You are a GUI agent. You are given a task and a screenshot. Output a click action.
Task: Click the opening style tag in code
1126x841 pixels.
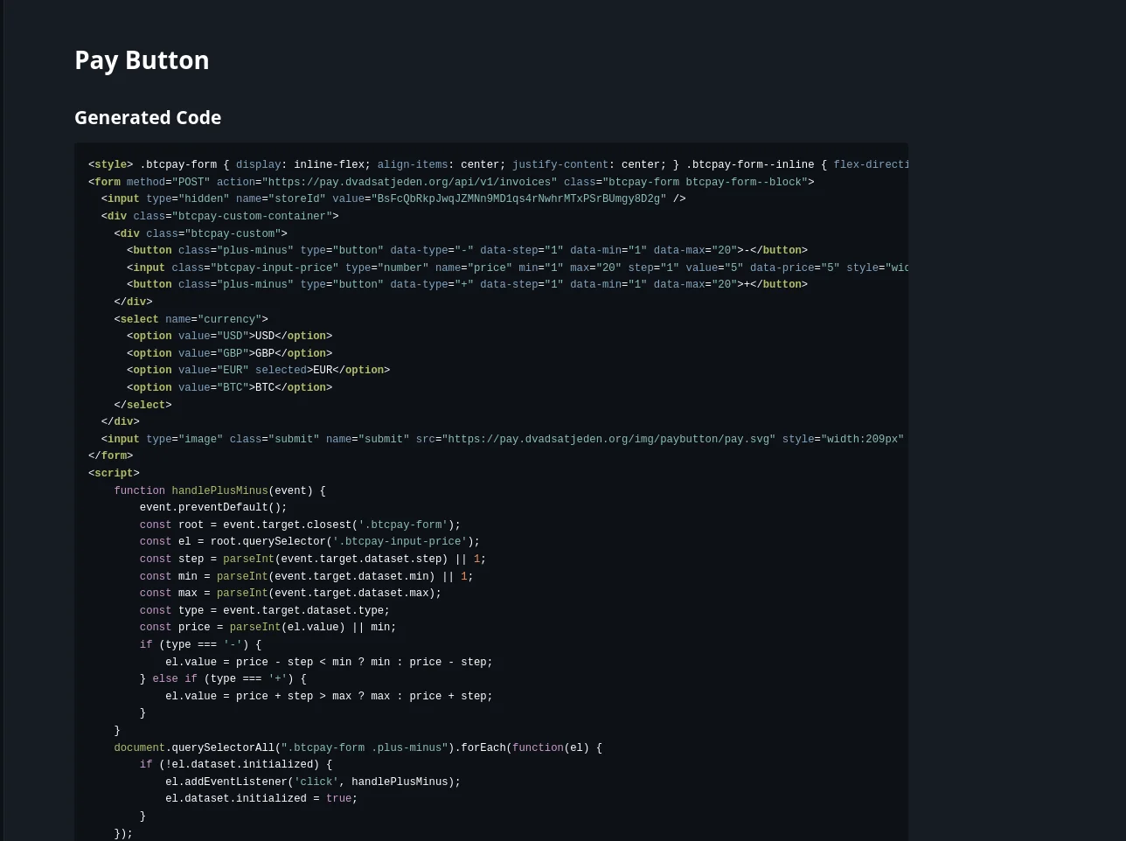click(x=111, y=165)
